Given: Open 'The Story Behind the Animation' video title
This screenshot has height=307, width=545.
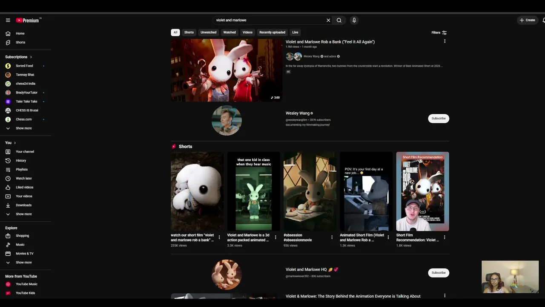Looking at the screenshot, I should pyautogui.click(x=353, y=296).
